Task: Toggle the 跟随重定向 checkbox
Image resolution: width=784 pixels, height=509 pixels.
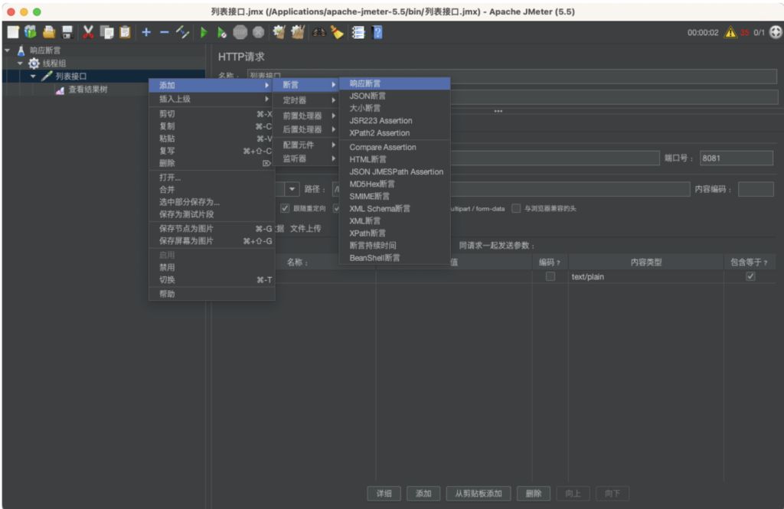Action: click(x=285, y=208)
